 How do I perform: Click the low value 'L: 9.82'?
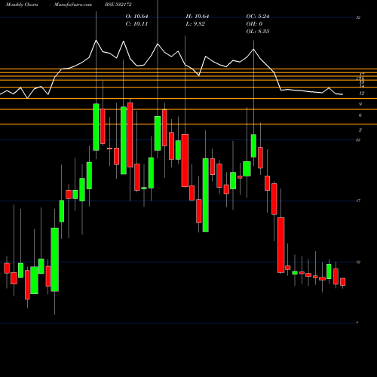coord(195,24)
